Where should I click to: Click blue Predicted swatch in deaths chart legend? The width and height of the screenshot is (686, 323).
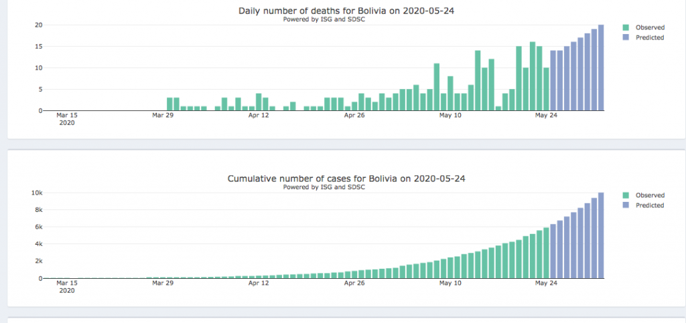point(626,37)
